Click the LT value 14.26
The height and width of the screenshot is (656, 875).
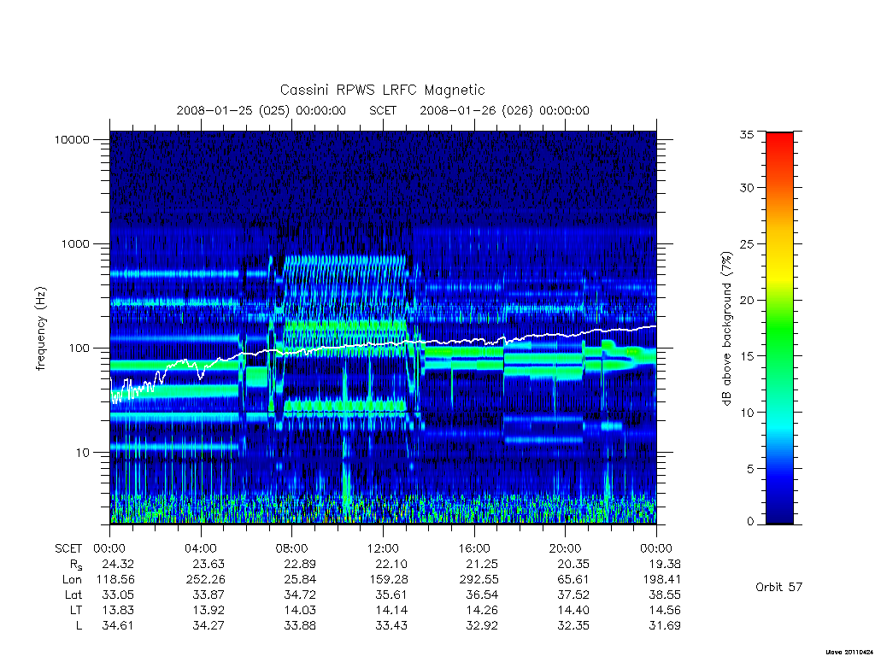click(x=482, y=610)
